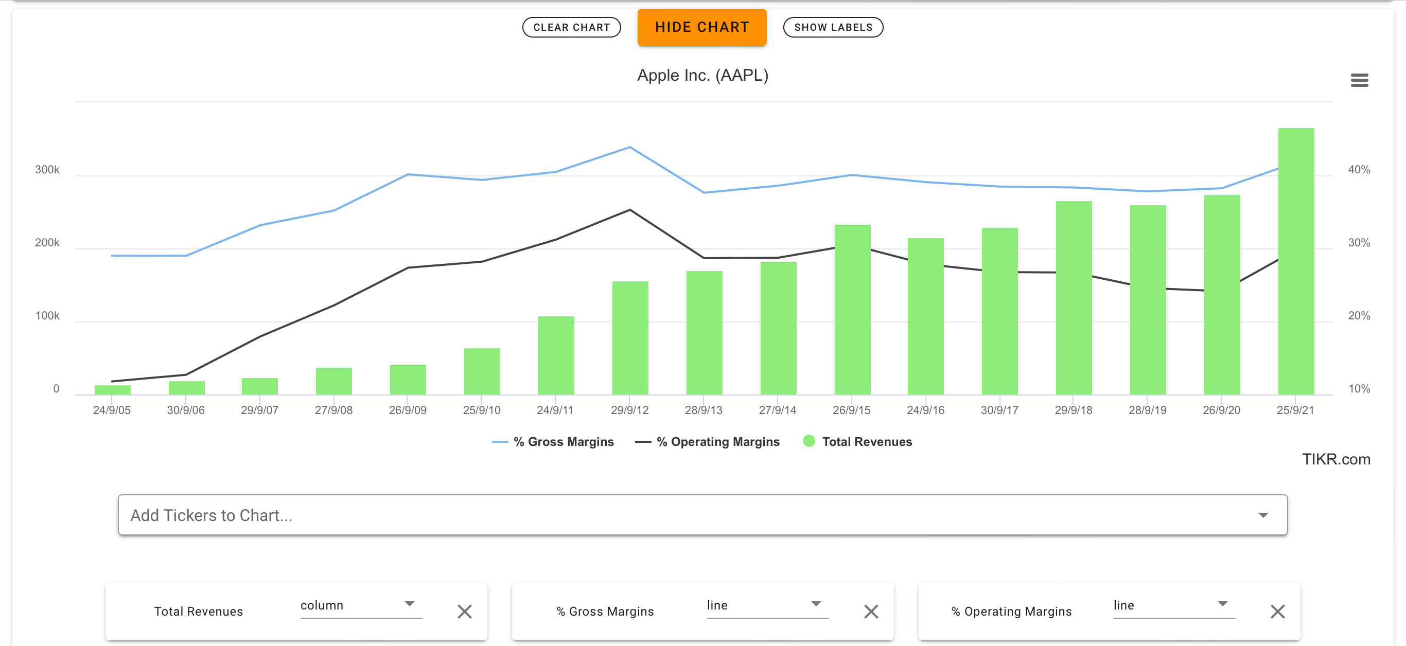Click the Hide Chart button
This screenshot has width=1406, height=646.
tap(702, 27)
